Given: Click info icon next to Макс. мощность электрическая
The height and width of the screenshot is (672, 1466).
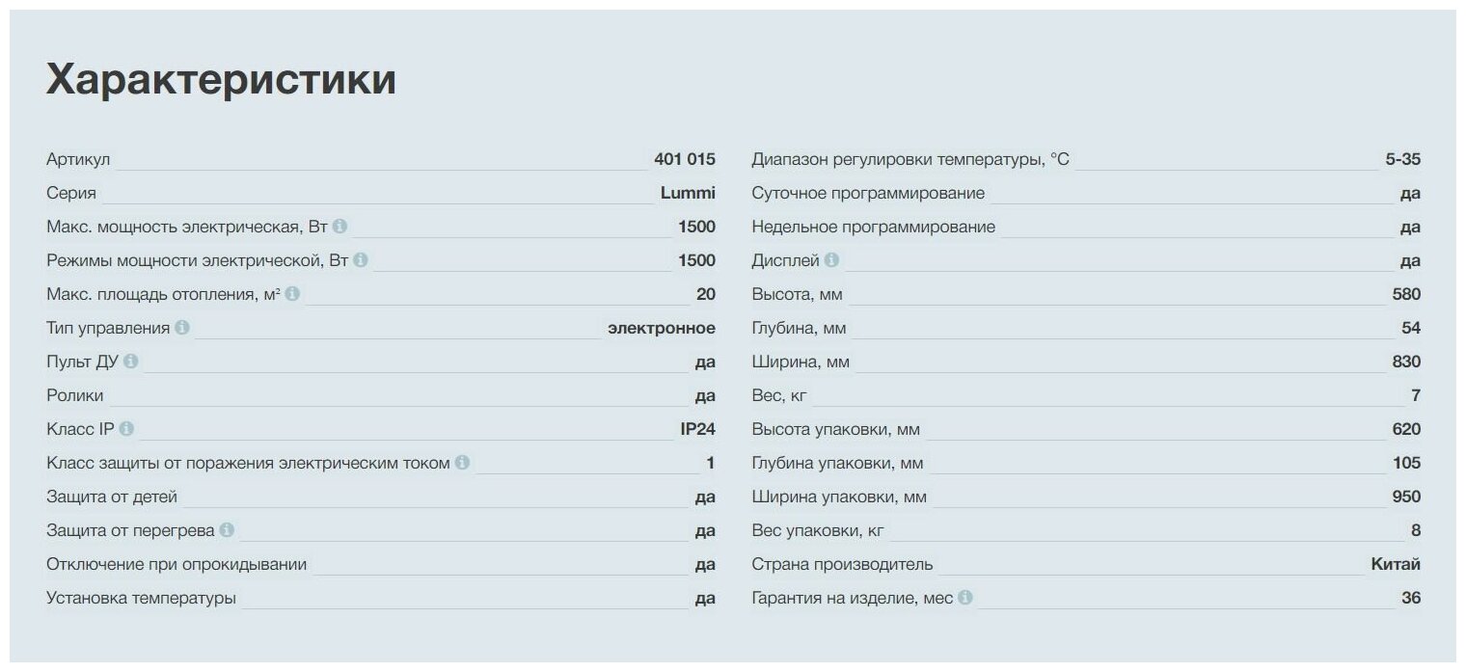Looking at the screenshot, I should 339,227.
